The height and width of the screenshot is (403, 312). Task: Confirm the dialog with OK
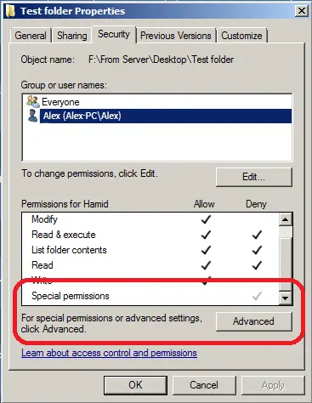135,385
